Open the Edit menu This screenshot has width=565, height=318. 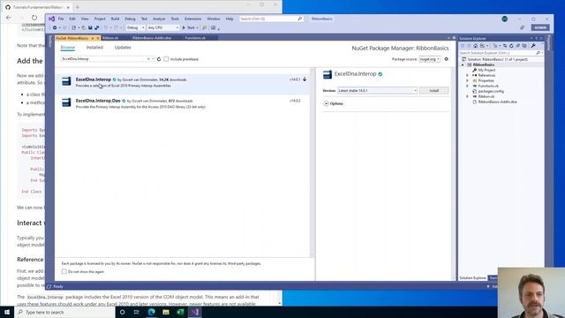point(72,19)
